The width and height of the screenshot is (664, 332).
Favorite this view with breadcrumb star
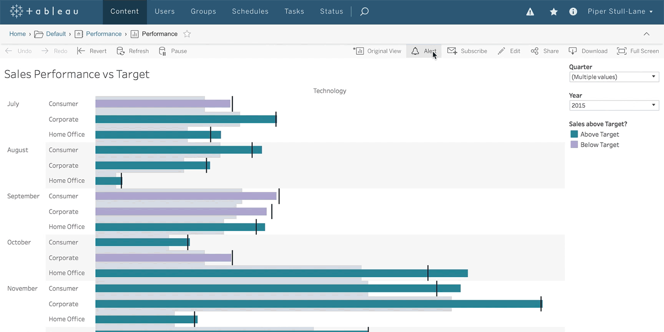pos(187,34)
